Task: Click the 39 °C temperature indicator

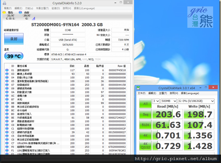Action: pyautogui.click(x=13, y=56)
